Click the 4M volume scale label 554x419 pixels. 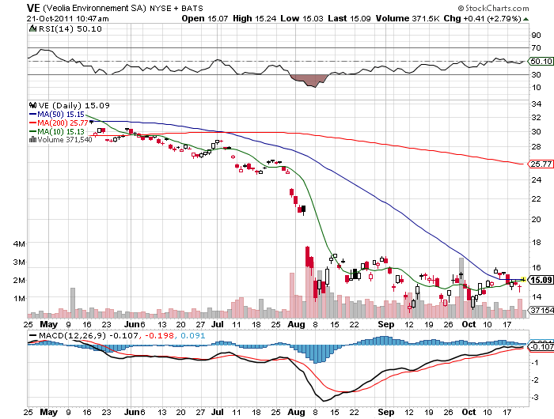pyautogui.click(x=19, y=244)
